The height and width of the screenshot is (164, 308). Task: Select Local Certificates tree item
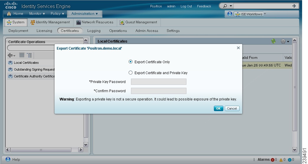(26, 63)
